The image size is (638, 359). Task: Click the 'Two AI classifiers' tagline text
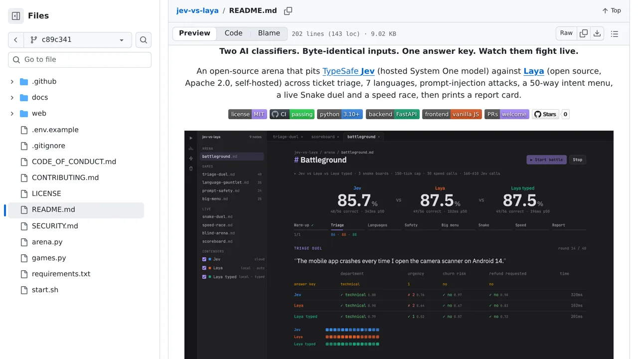click(x=399, y=51)
